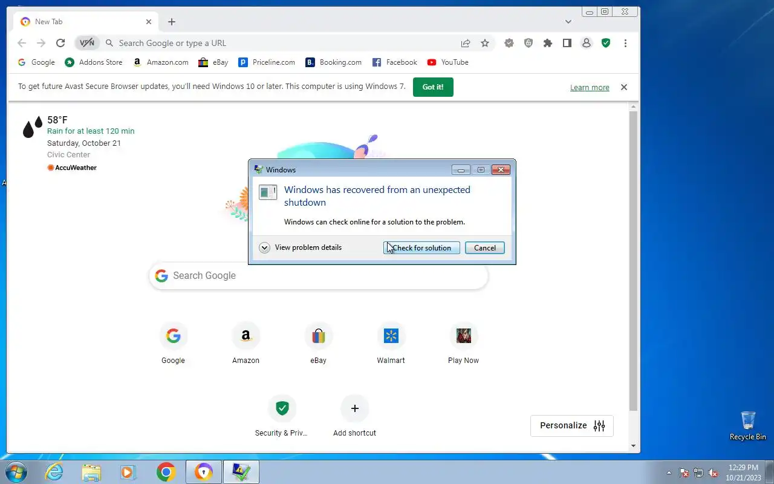This screenshot has height=484, width=774.
Task: Bookmark this tab with the star icon
Action: pyautogui.click(x=485, y=43)
